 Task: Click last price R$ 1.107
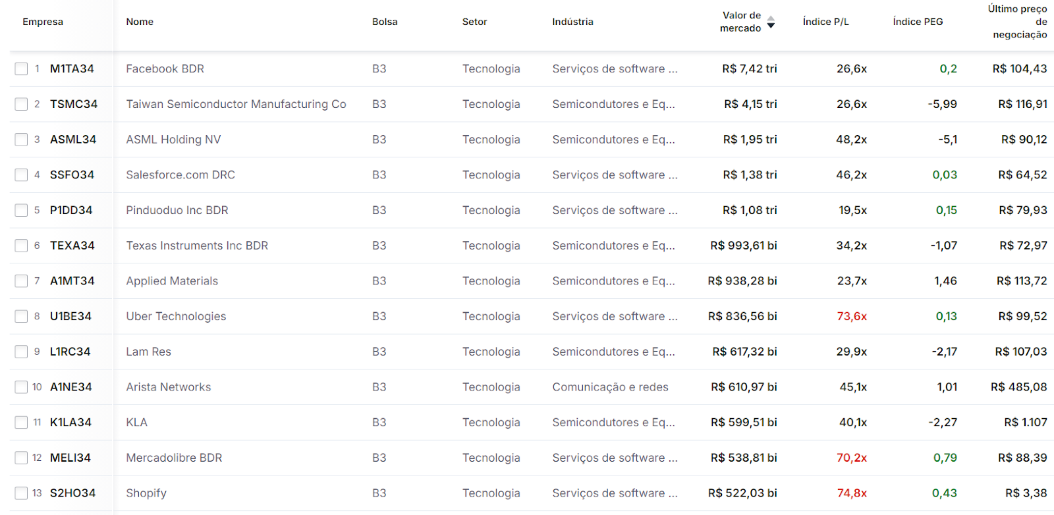pyautogui.click(x=1026, y=422)
